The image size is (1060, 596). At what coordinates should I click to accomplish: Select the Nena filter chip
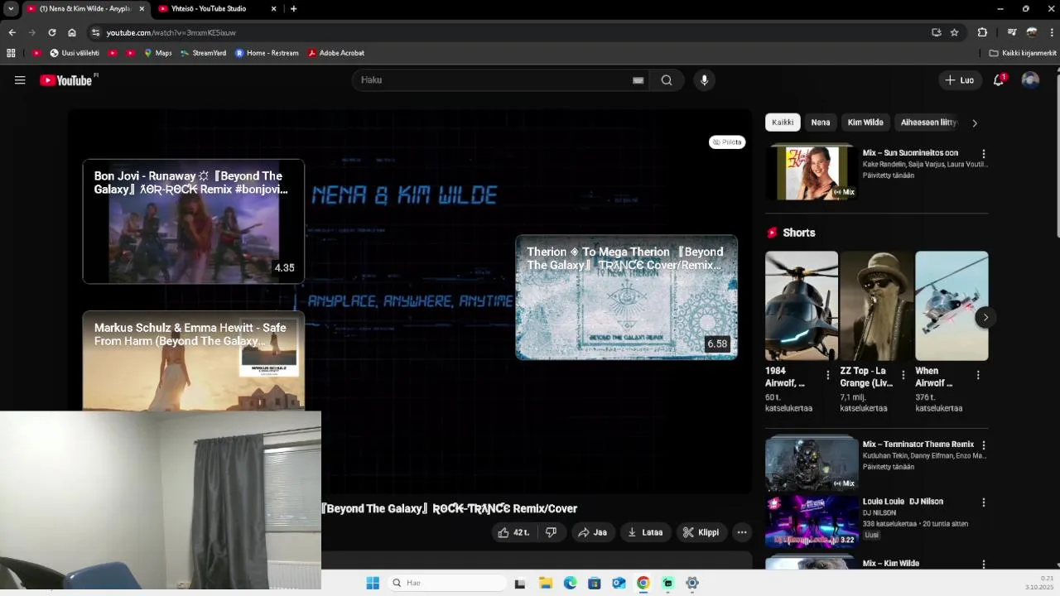(821, 123)
